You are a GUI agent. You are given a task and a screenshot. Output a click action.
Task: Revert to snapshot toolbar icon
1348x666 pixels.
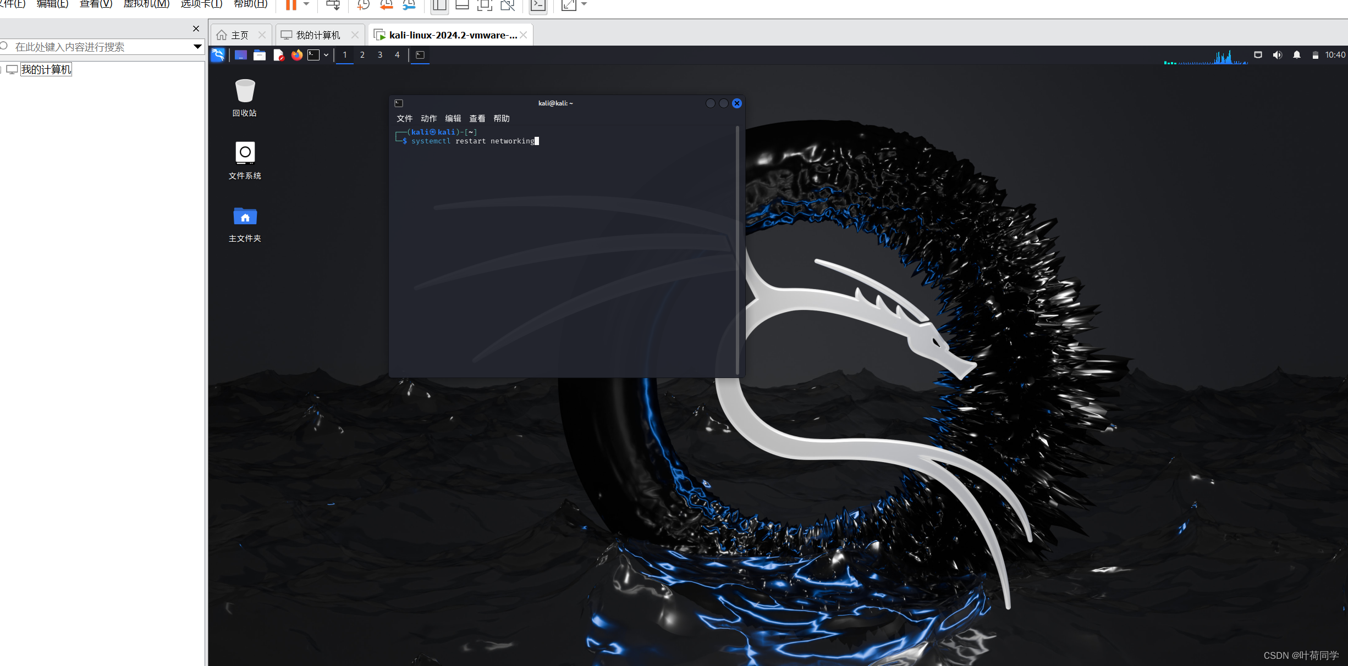pyautogui.click(x=387, y=5)
